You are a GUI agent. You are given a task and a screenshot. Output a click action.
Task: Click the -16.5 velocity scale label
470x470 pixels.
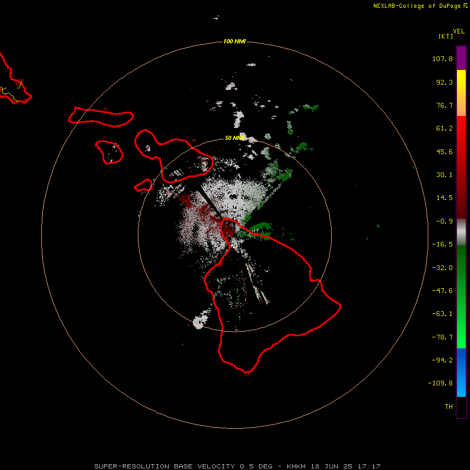pyautogui.click(x=442, y=244)
